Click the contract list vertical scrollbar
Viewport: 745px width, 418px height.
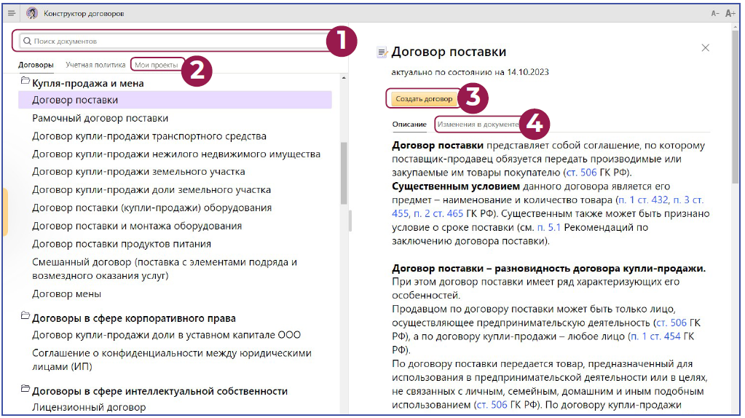pyautogui.click(x=344, y=182)
